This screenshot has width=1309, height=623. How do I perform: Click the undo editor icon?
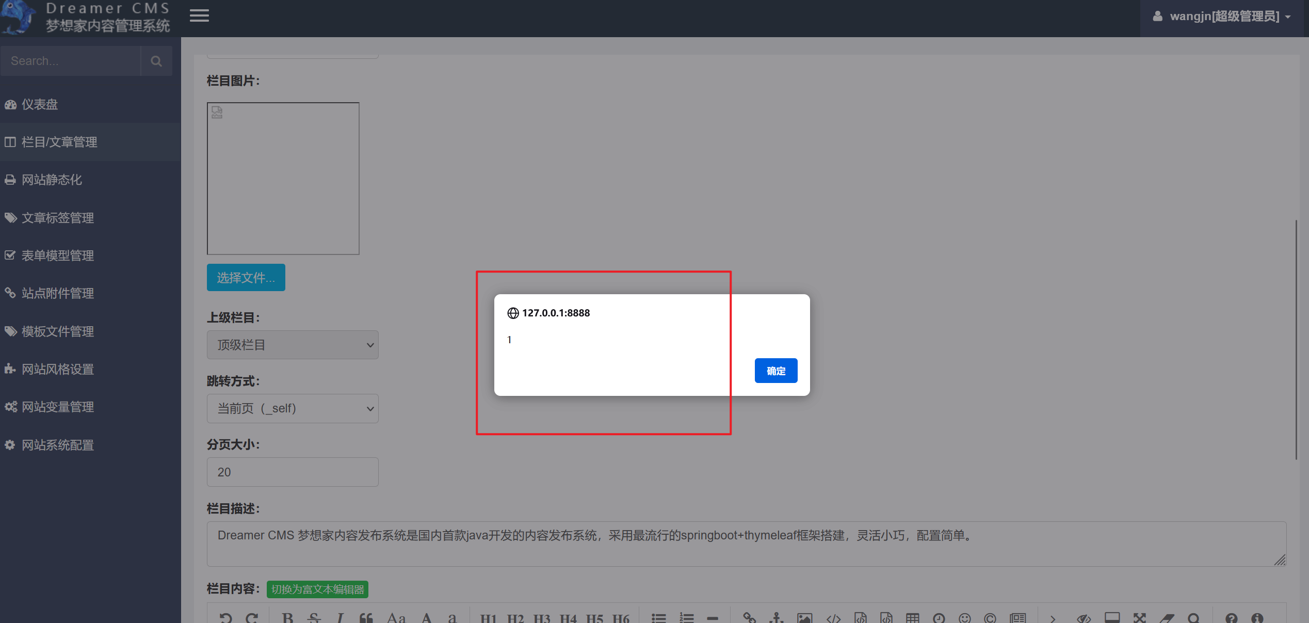coord(225,617)
